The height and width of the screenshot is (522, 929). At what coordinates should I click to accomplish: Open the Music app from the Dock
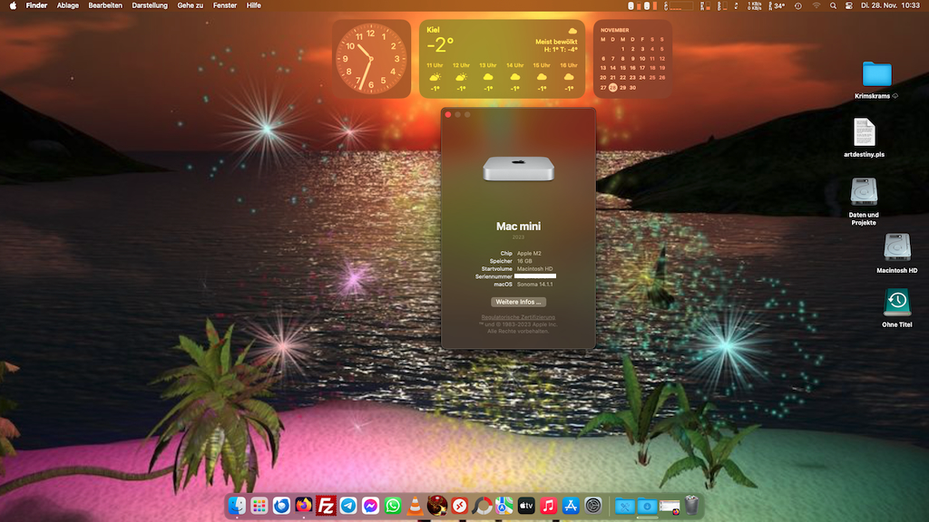pyautogui.click(x=548, y=506)
